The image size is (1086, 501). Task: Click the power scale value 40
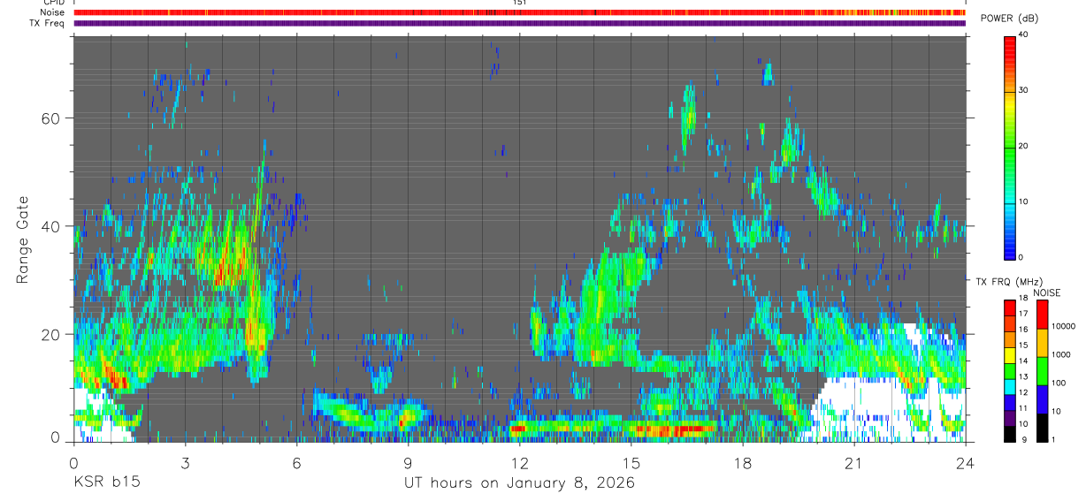pyautogui.click(x=1024, y=35)
